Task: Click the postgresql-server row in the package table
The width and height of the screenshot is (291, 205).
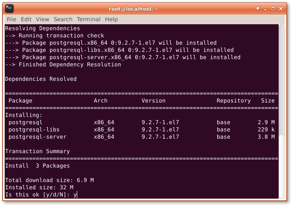Action: 38,137
